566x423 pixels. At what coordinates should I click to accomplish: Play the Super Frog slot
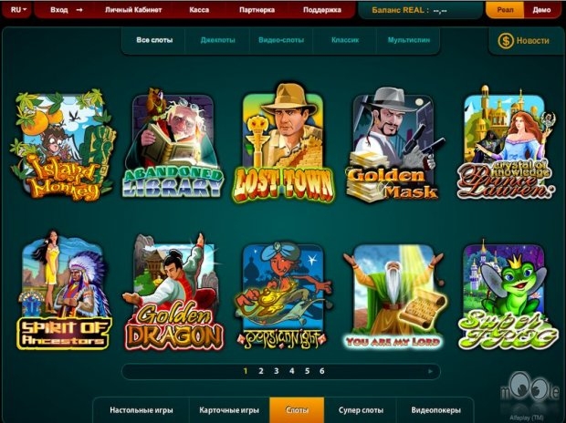pyautogui.click(x=508, y=295)
